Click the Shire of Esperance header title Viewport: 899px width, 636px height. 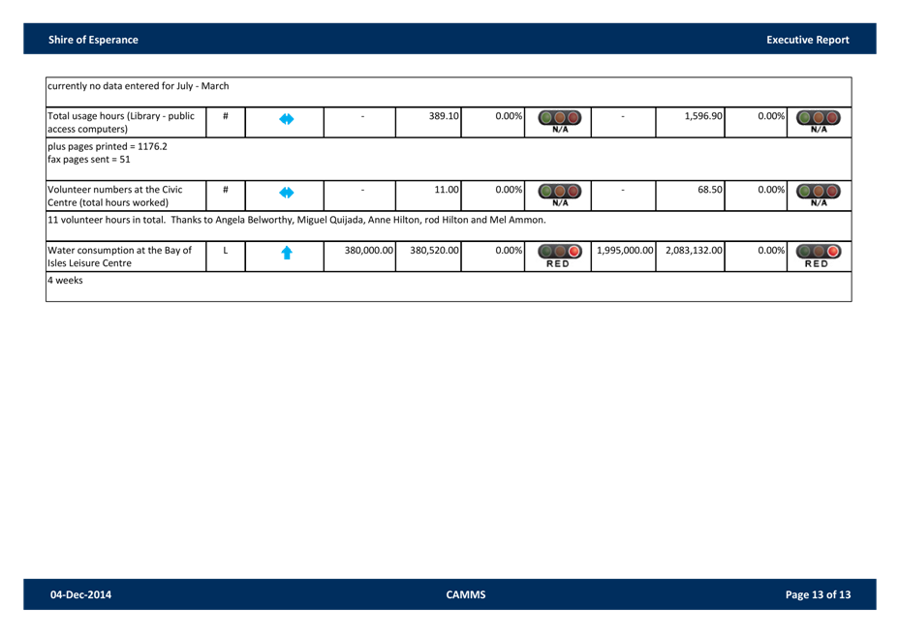(93, 40)
